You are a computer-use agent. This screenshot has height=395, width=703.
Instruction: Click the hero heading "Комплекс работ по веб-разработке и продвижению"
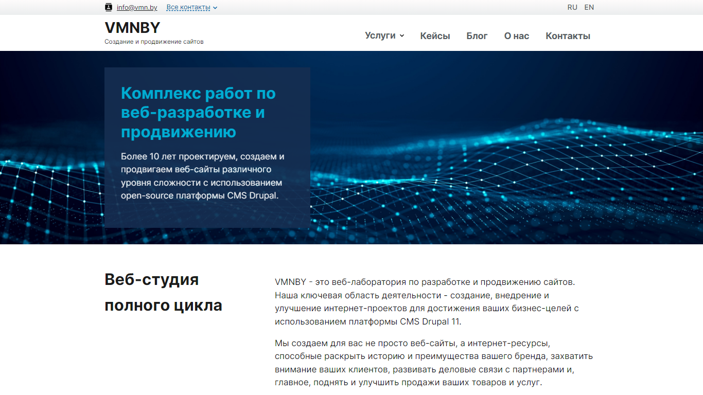coord(199,113)
